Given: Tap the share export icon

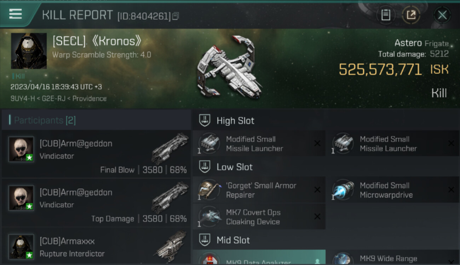Looking at the screenshot, I should (x=411, y=15).
